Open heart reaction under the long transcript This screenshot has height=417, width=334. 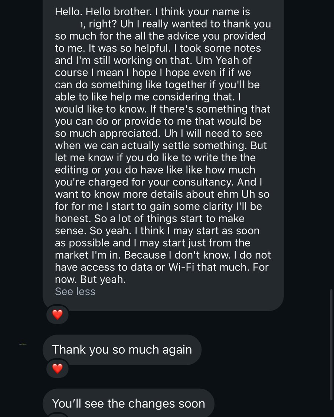[x=58, y=315]
